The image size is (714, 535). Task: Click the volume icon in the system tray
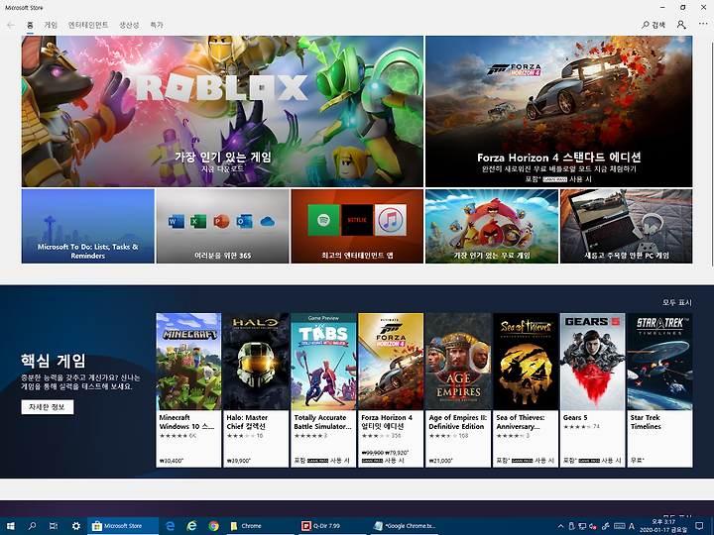594,526
